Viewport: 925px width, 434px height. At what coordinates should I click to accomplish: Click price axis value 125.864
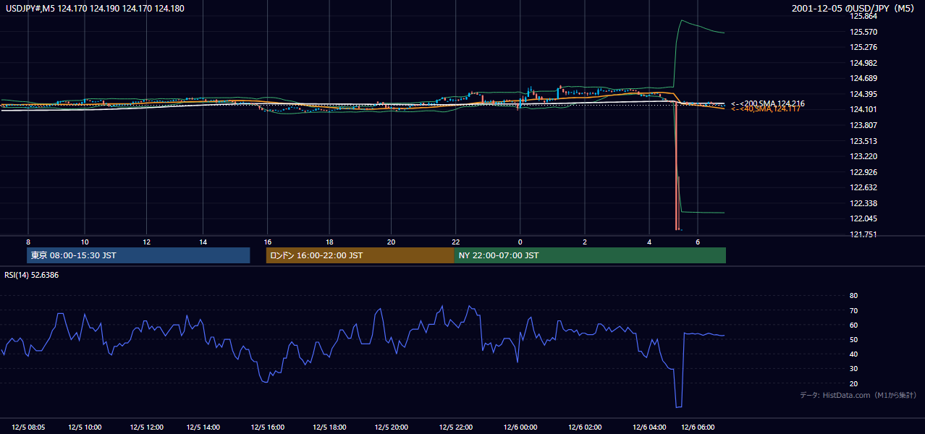(863, 16)
